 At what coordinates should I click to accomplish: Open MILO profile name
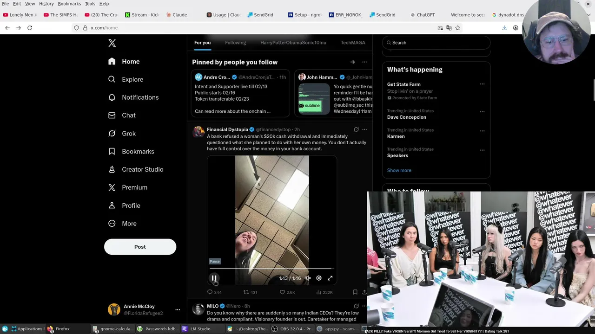213,306
